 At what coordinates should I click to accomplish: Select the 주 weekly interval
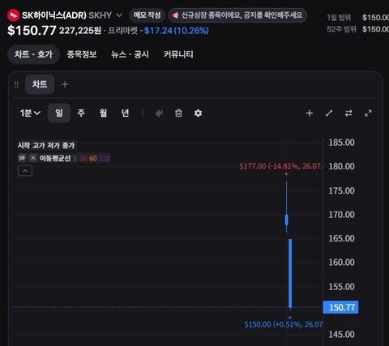tap(81, 113)
